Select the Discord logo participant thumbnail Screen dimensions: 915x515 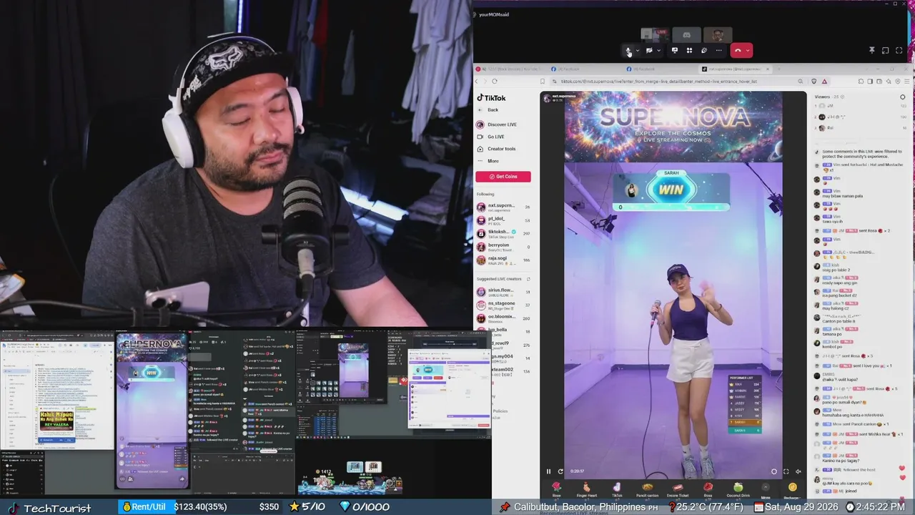[686, 34]
